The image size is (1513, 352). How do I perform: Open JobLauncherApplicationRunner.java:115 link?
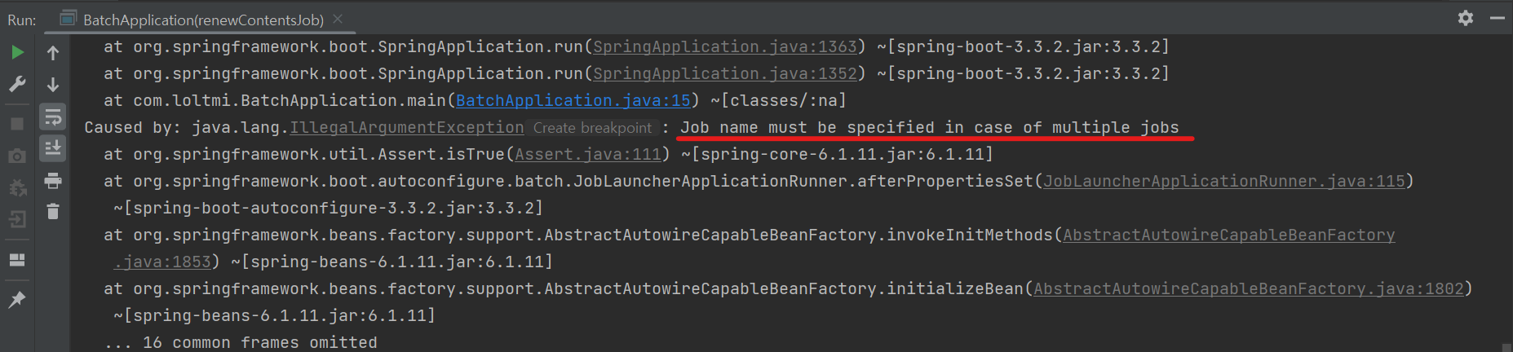pyautogui.click(x=1224, y=181)
